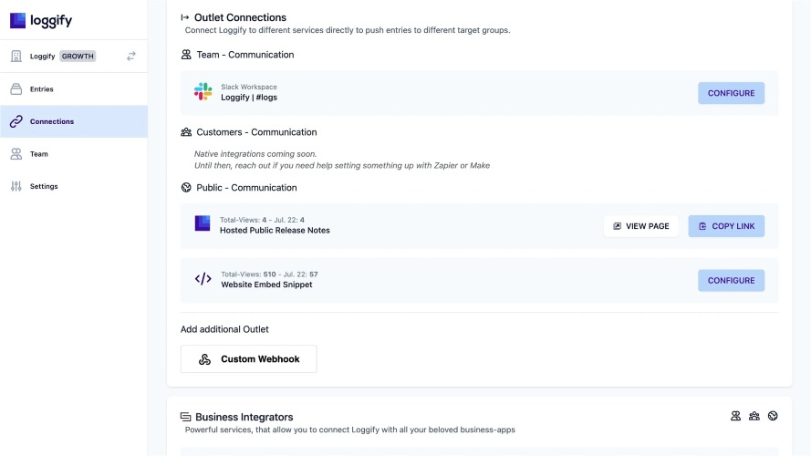Click the workspace switch arrows icon
811x456 pixels.
coord(131,56)
